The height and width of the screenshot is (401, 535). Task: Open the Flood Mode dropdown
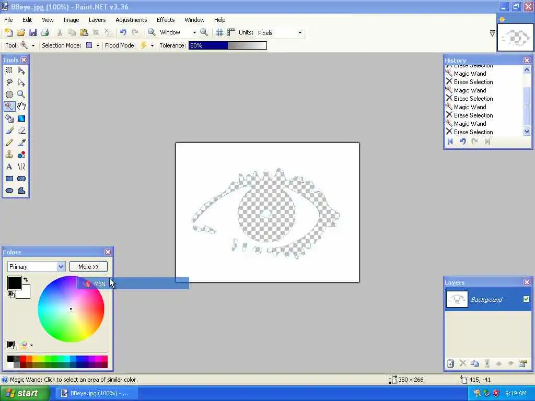tap(152, 46)
